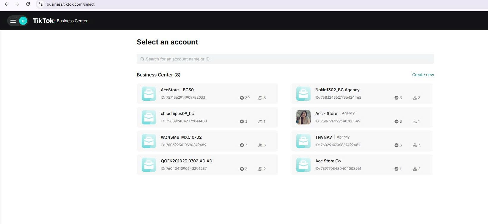The image size is (488, 224).
Task: Click ad account icon for W34SM8_MXC 0702
Action: tap(242, 145)
